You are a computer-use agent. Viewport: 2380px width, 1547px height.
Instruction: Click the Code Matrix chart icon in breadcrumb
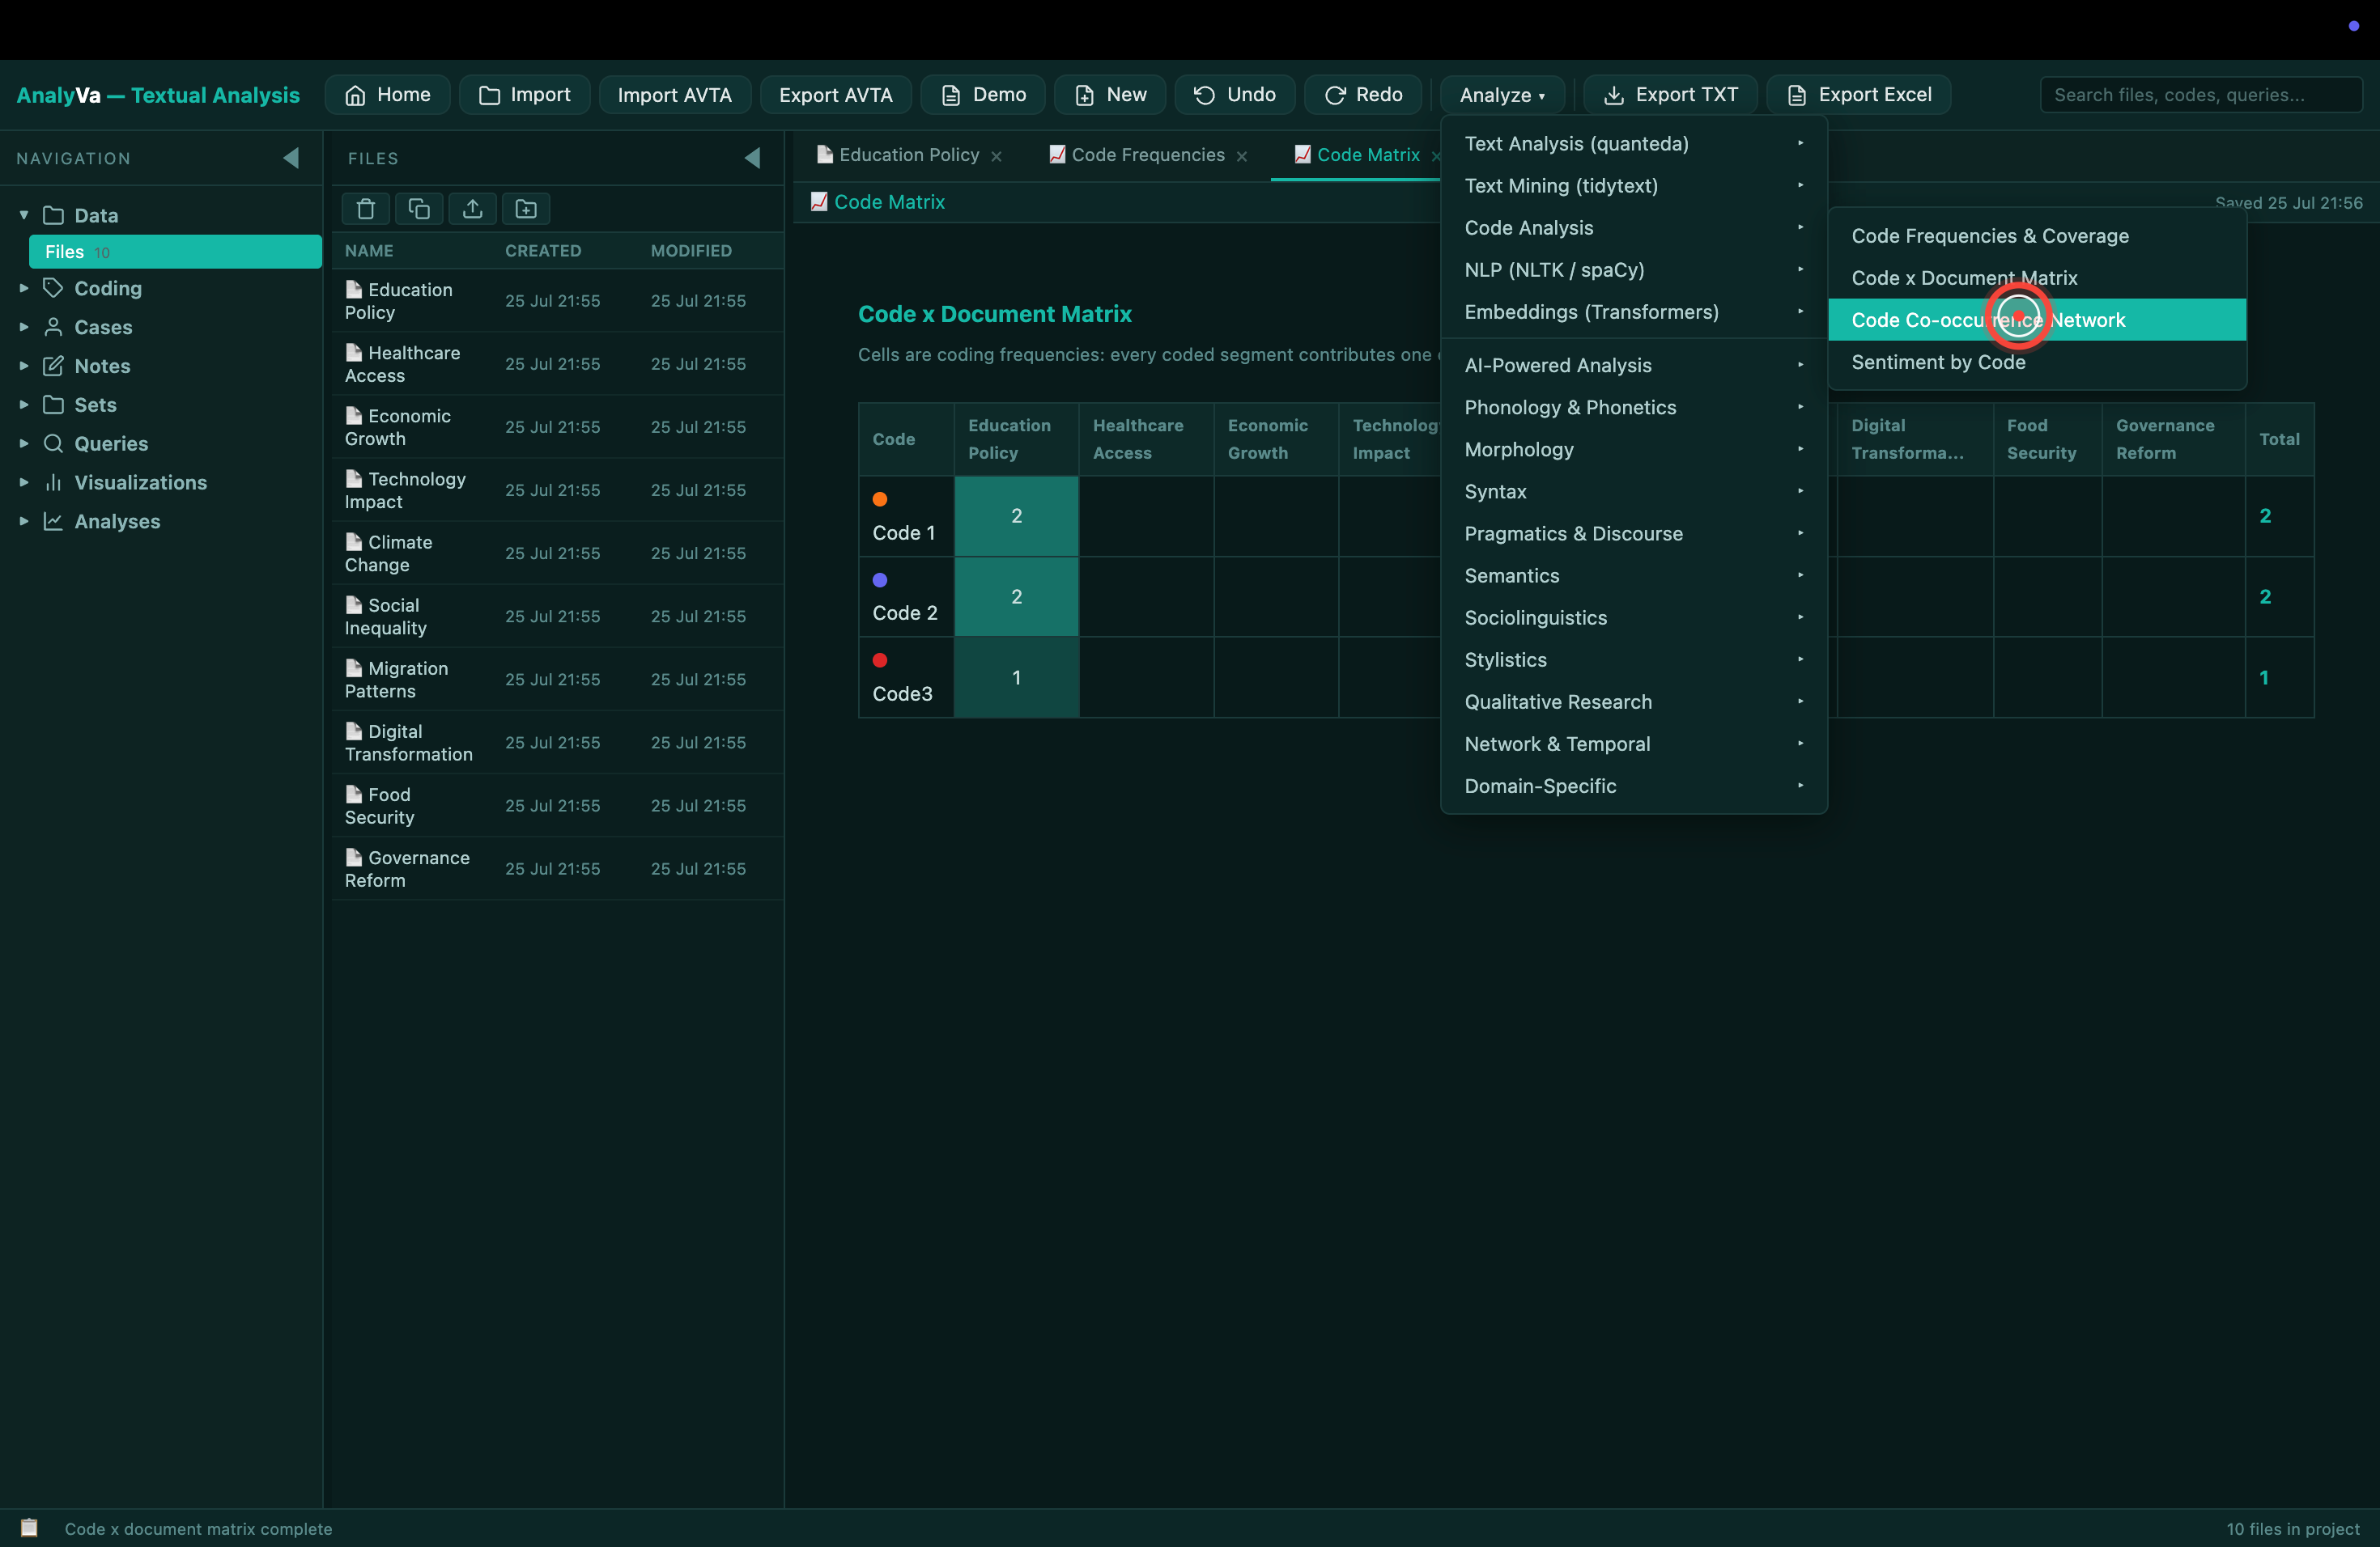[x=819, y=201]
